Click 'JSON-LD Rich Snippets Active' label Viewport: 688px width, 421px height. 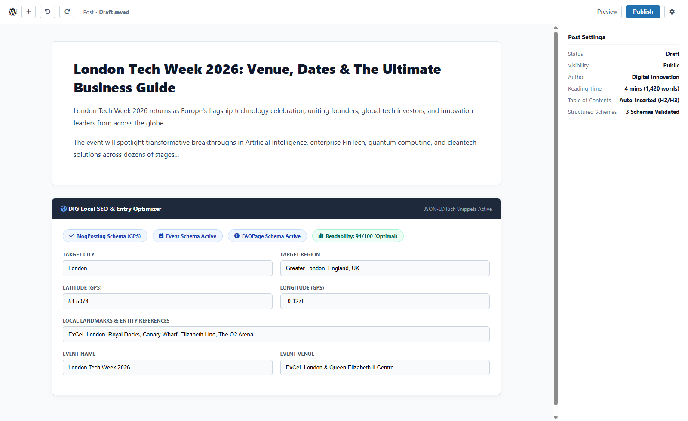pyautogui.click(x=458, y=209)
